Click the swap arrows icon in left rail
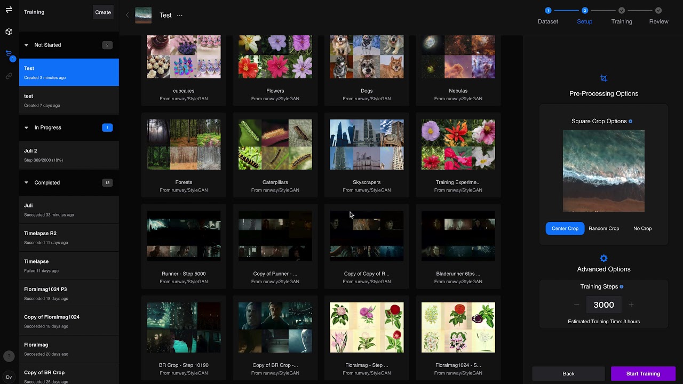Screen dimensions: 683x384 coord(9,10)
